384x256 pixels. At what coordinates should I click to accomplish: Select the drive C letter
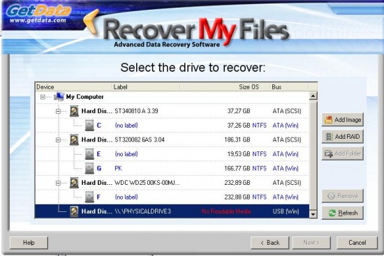coord(98,126)
